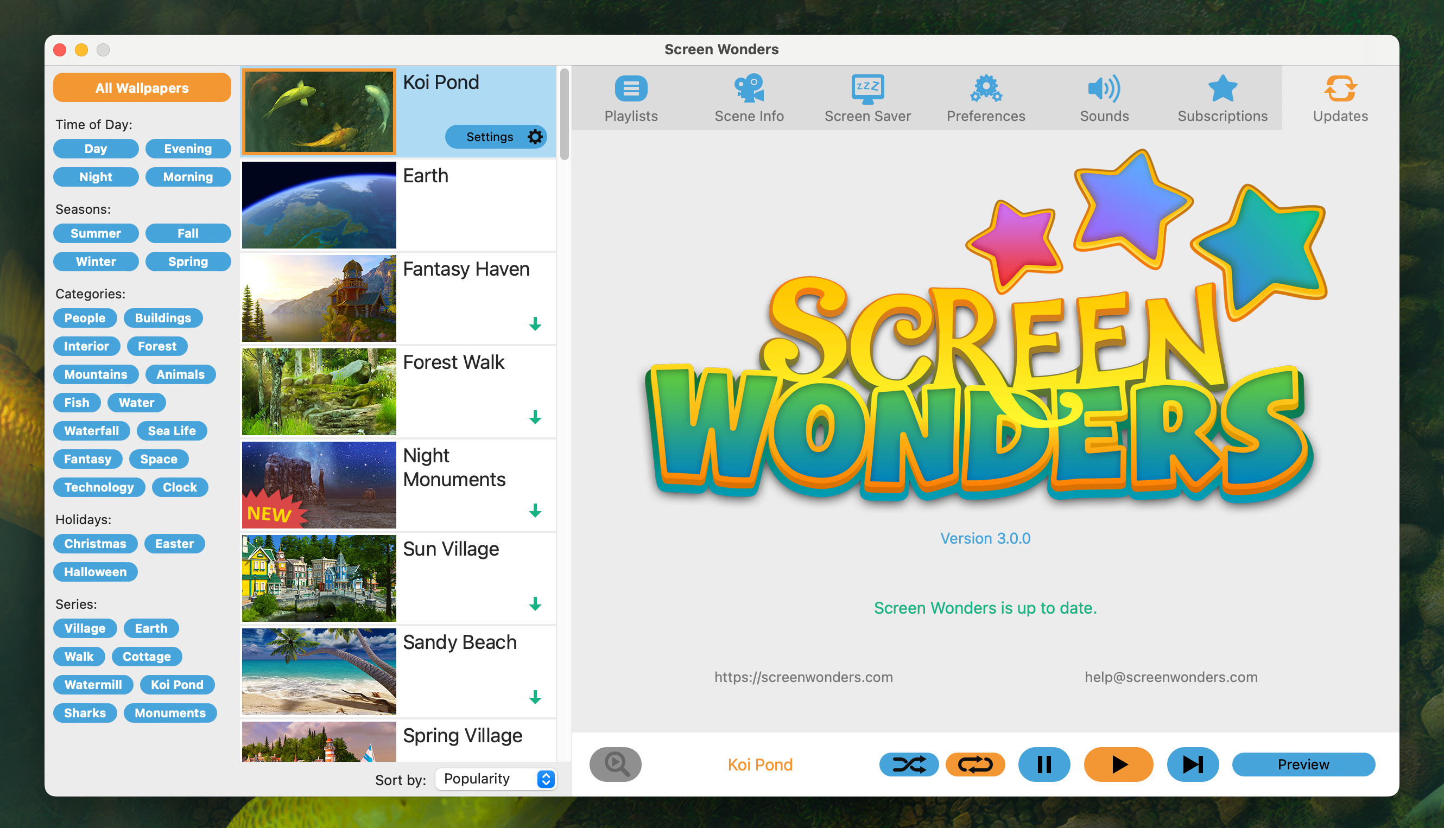
Task: Filter by Fall season
Action: tap(188, 233)
